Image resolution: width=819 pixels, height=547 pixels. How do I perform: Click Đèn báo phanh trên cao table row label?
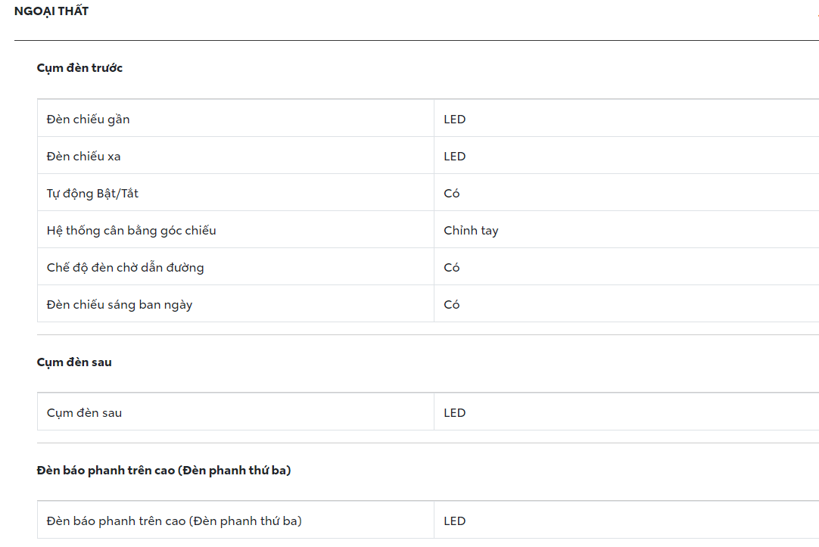coord(174,521)
